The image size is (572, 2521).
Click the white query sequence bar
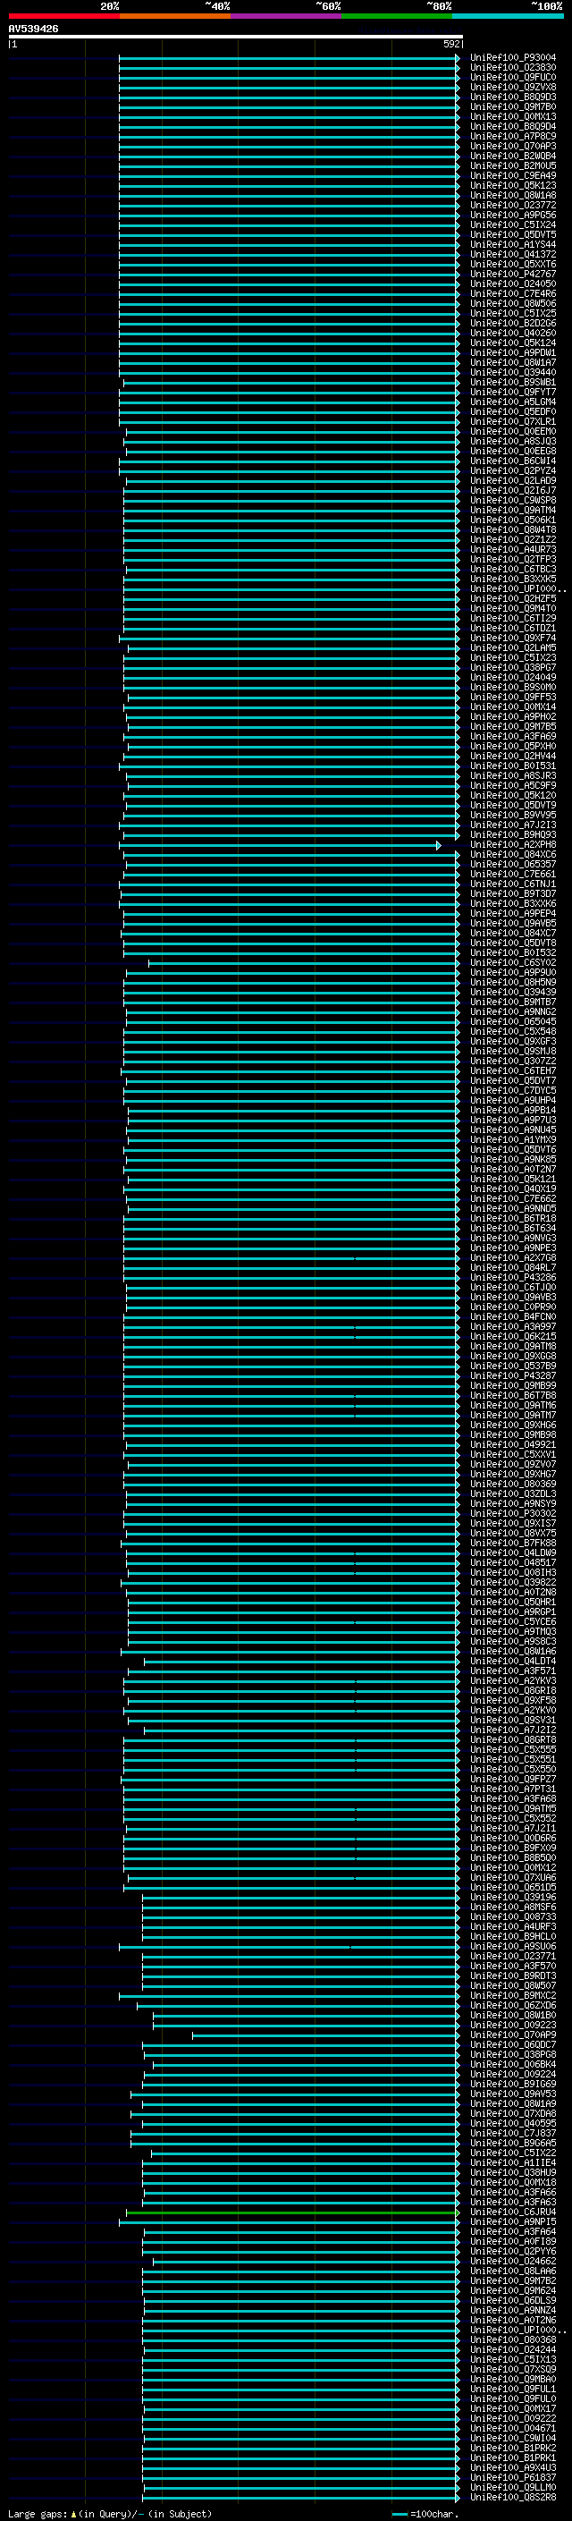235,36
